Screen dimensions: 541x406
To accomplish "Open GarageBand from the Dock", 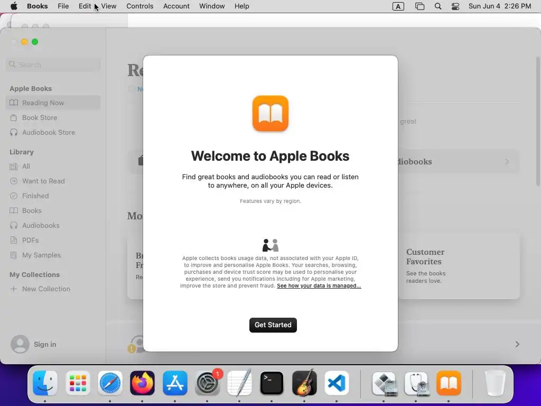I will click(304, 383).
